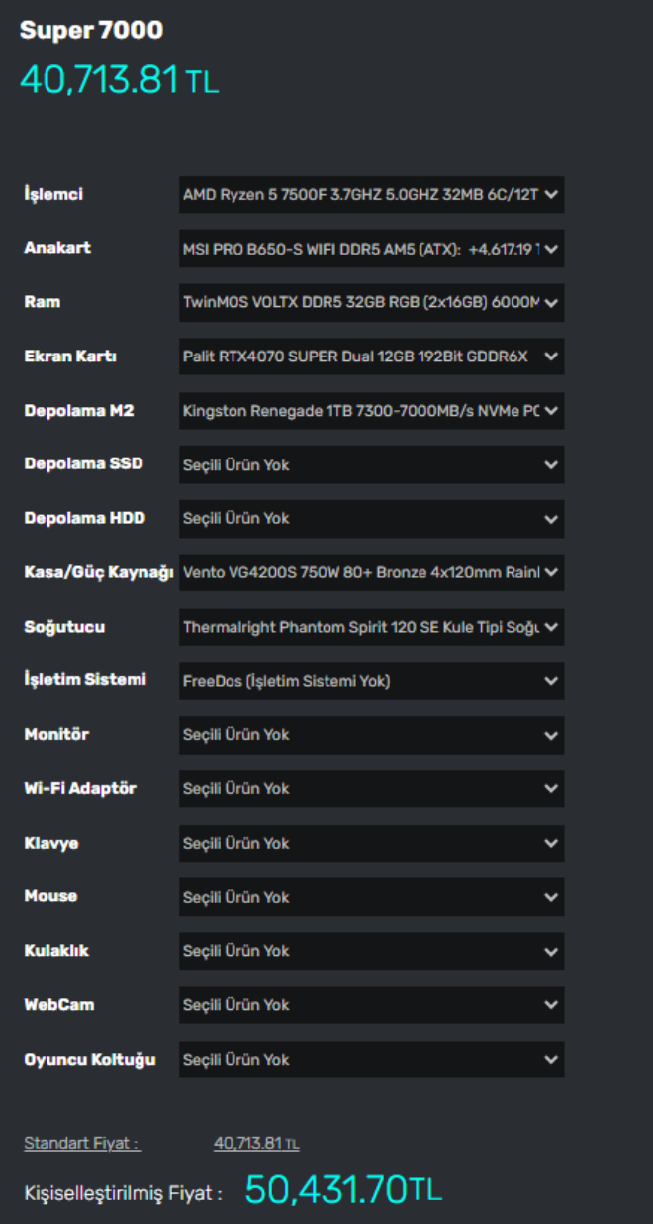
Task: Open the Soğutucu cooler dropdown
Action: pos(371,627)
